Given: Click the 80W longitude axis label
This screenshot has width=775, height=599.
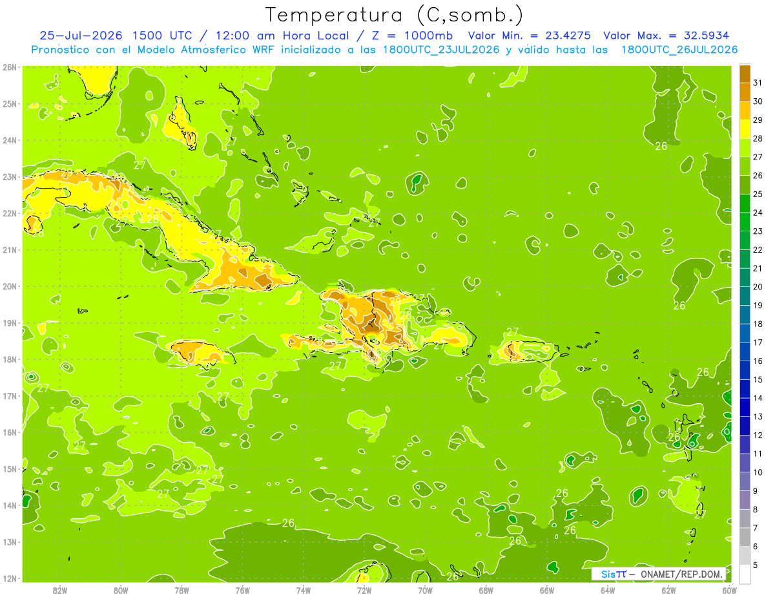Looking at the screenshot, I should 121,590.
